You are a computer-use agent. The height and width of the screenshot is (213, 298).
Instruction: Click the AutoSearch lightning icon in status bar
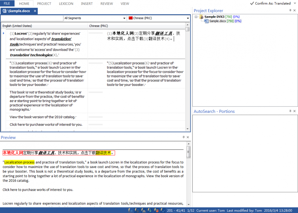click(142, 210)
